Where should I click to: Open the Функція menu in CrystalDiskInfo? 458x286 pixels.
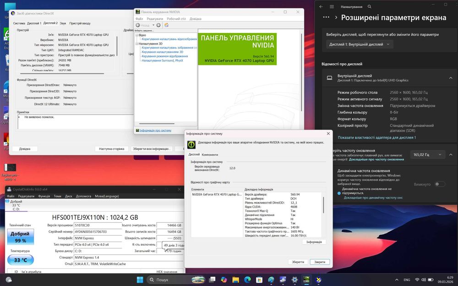(x=44, y=196)
